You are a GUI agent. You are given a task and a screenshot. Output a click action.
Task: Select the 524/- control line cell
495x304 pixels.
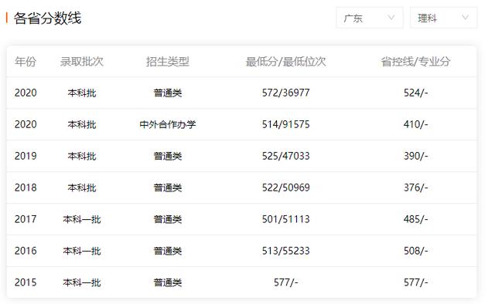click(416, 93)
